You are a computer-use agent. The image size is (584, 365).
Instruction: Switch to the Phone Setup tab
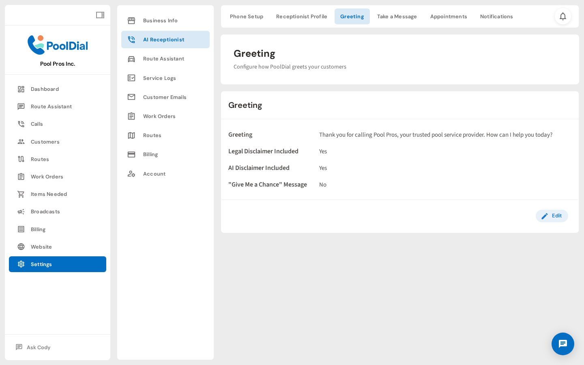tap(246, 16)
